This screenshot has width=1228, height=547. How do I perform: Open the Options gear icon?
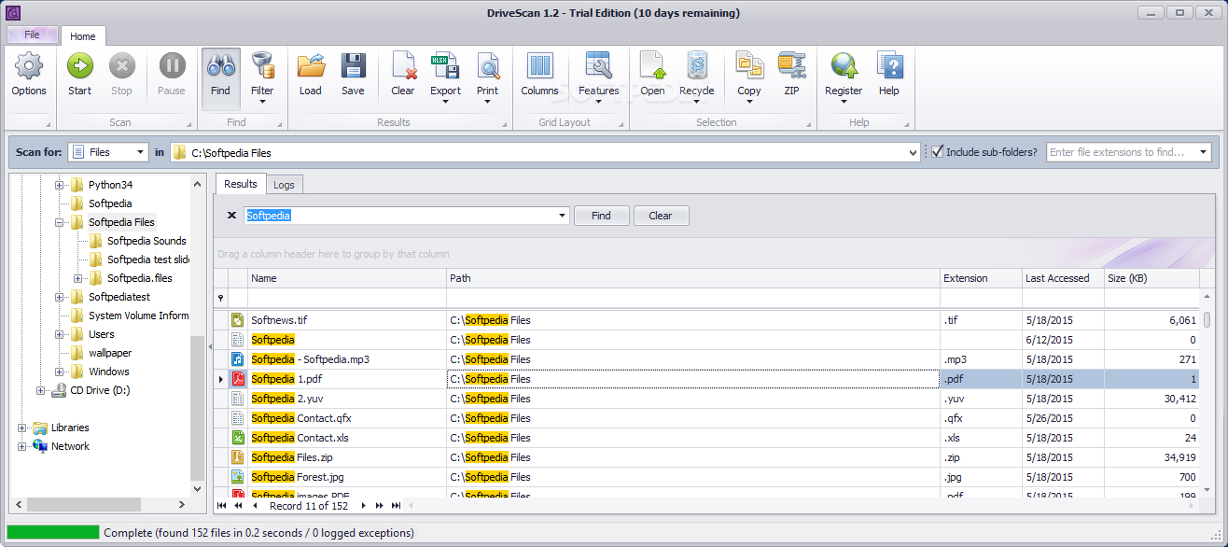[x=29, y=66]
